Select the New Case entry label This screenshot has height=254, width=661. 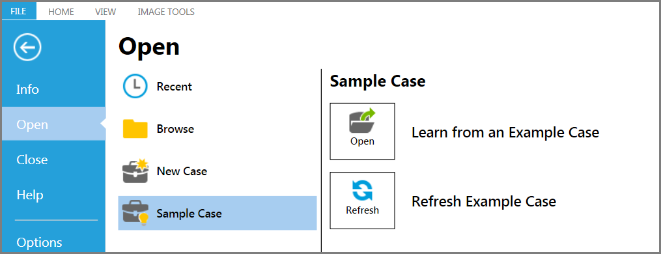[x=182, y=171]
